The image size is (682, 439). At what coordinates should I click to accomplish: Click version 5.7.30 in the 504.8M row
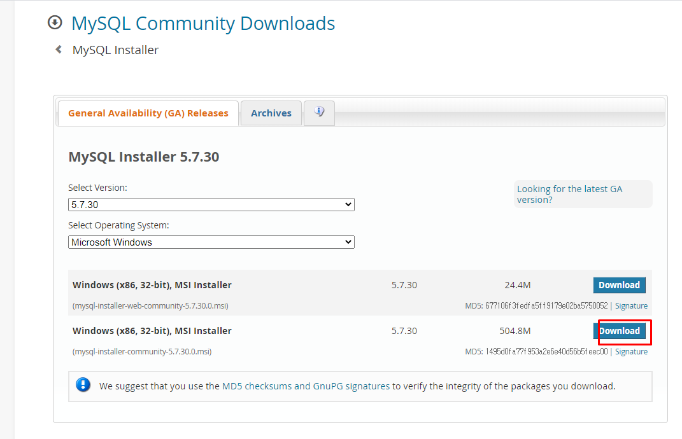click(404, 331)
